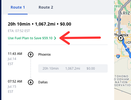Click the Dallas destination arrow icon
This screenshot has height=100, width=131.
[x=31, y=82]
